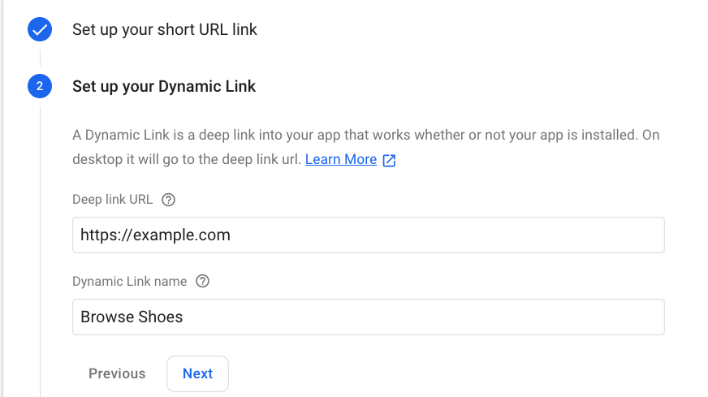This screenshot has width=708, height=397.
Task: Open the Learn More link
Action: 340,159
